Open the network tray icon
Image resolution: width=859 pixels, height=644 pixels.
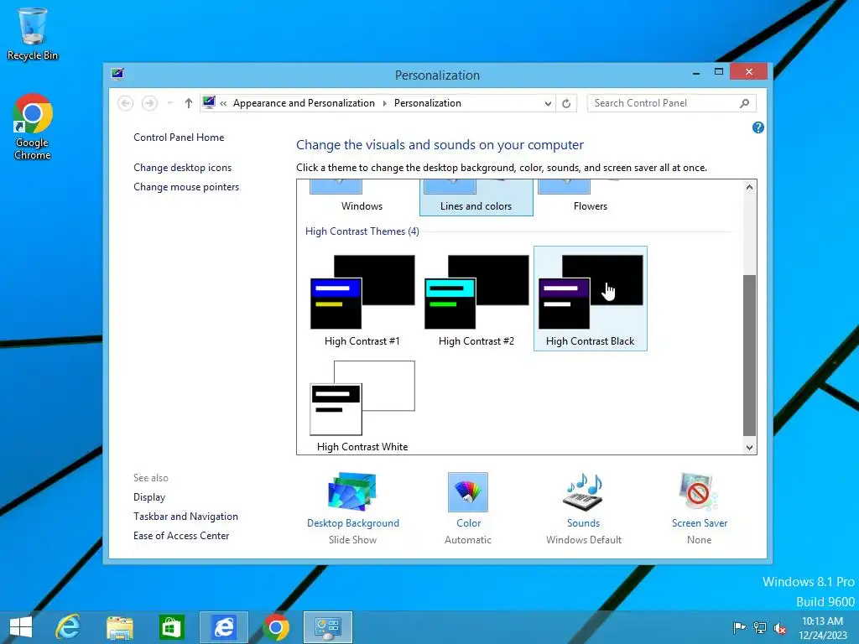(760, 627)
